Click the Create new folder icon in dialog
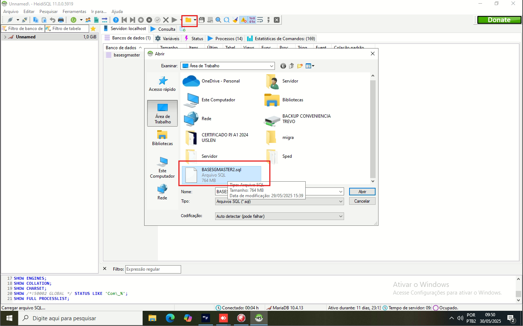523x326 pixels. click(300, 66)
